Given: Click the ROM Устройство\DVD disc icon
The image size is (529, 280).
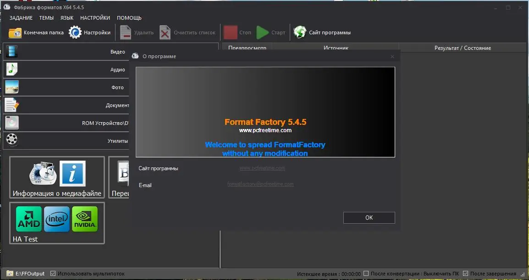Looking at the screenshot, I should (12, 123).
